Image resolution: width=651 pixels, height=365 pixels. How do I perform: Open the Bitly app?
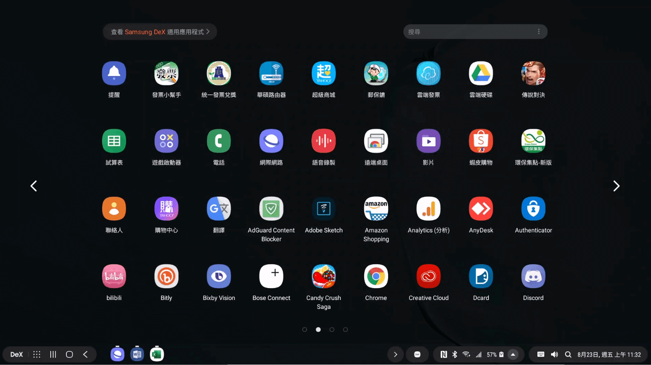click(166, 276)
